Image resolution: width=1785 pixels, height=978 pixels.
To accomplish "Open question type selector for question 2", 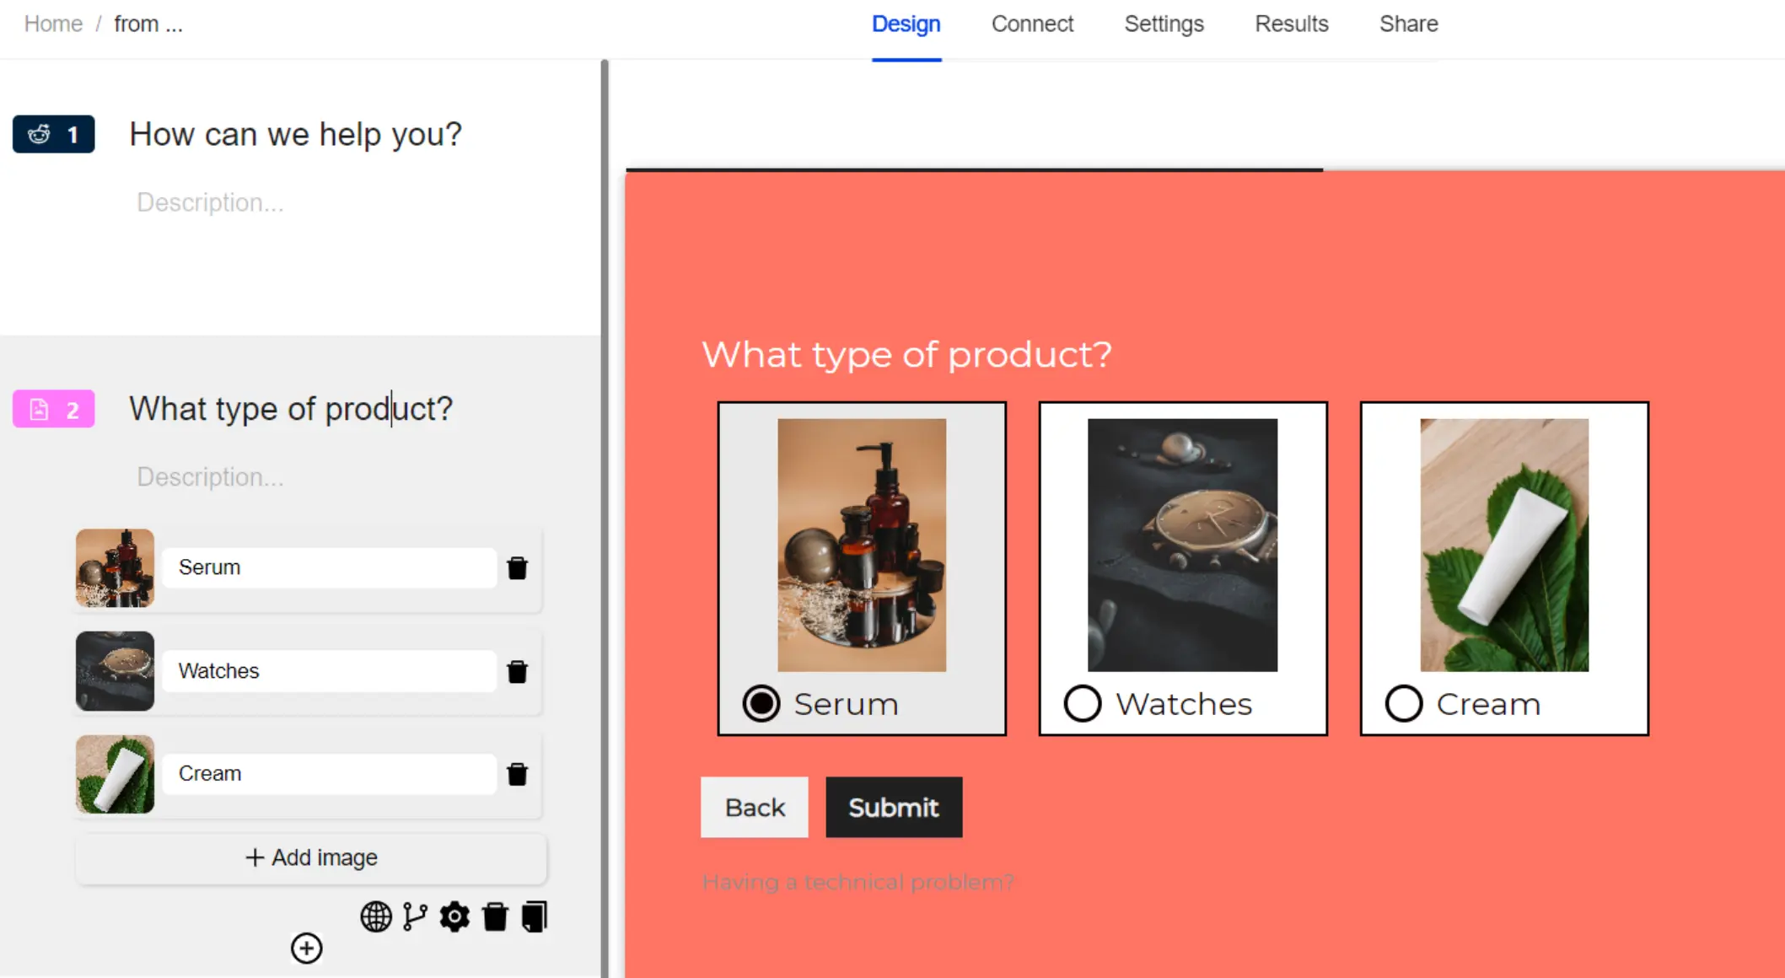I will pos(53,408).
